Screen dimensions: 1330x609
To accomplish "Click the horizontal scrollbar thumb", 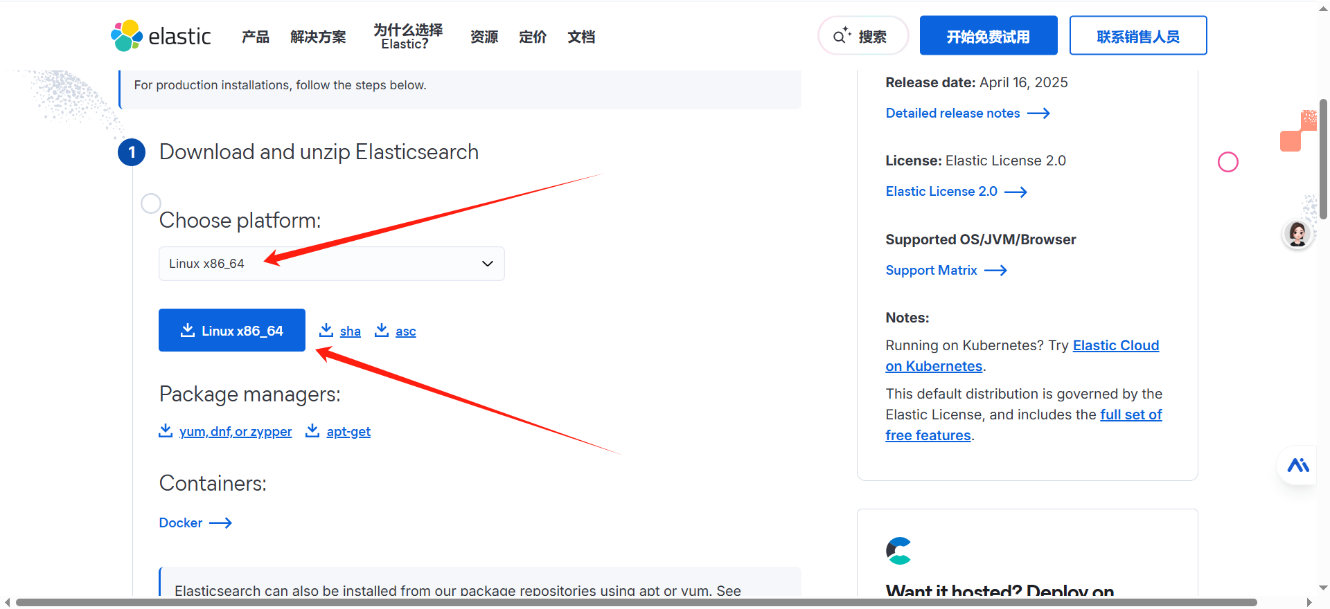I will click(x=636, y=603).
